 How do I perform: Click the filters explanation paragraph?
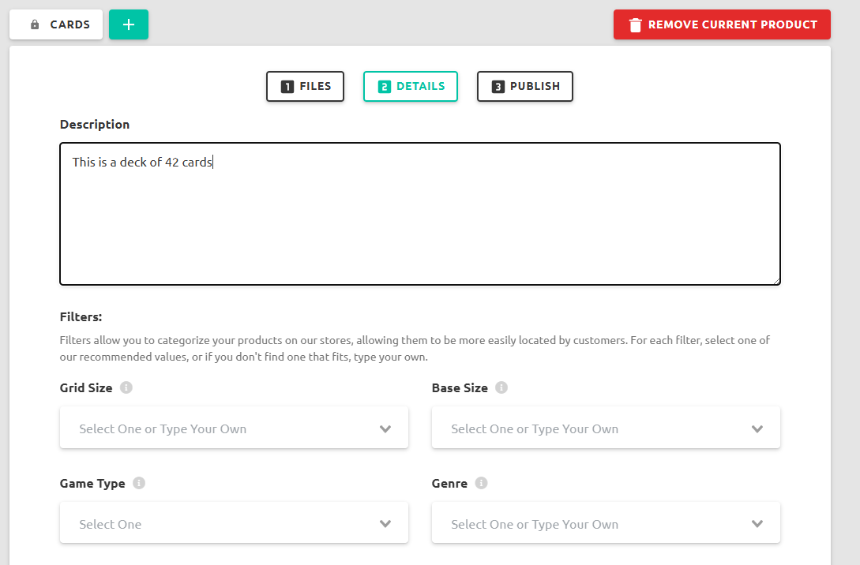tap(415, 349)
